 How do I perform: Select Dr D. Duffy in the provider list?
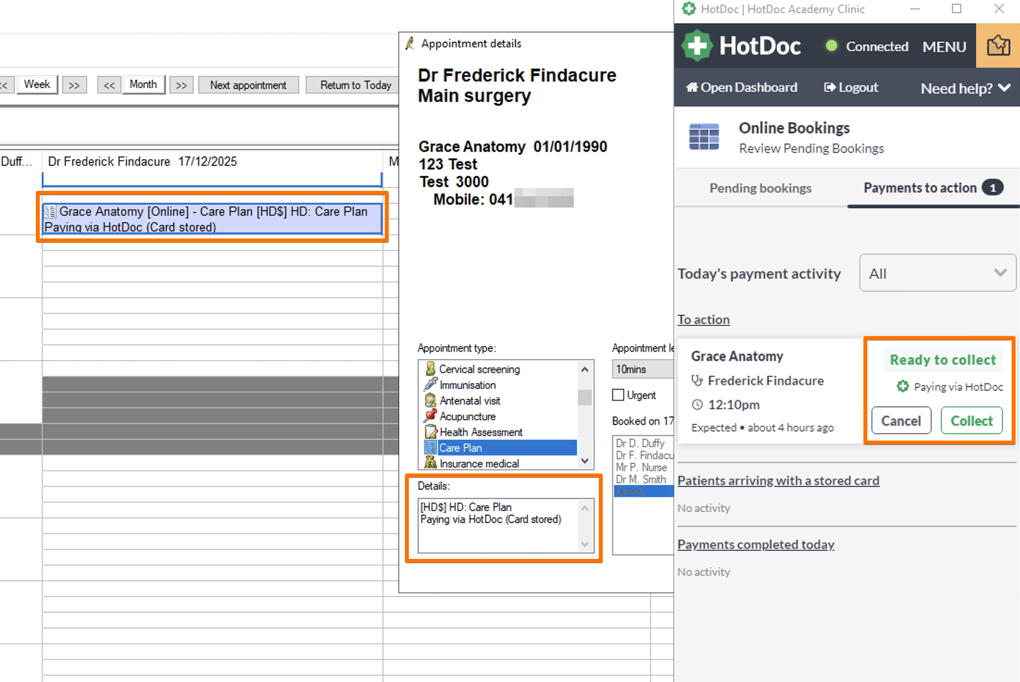tap(640, 443)
